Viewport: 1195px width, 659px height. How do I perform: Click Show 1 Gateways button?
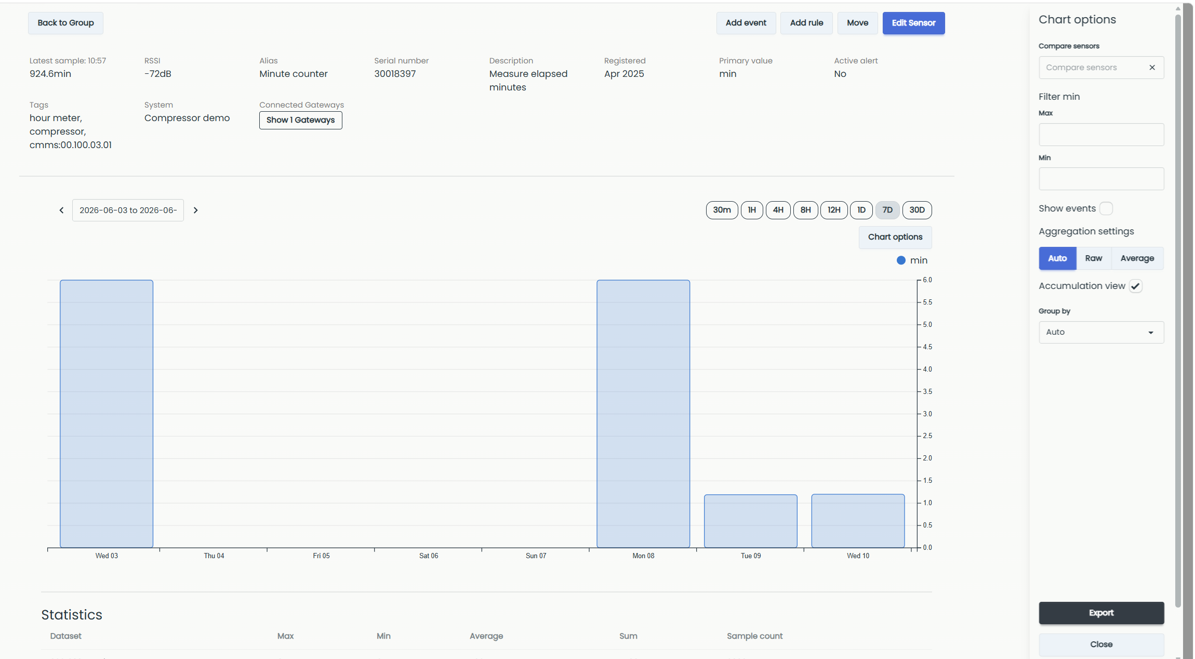[300, 120]
